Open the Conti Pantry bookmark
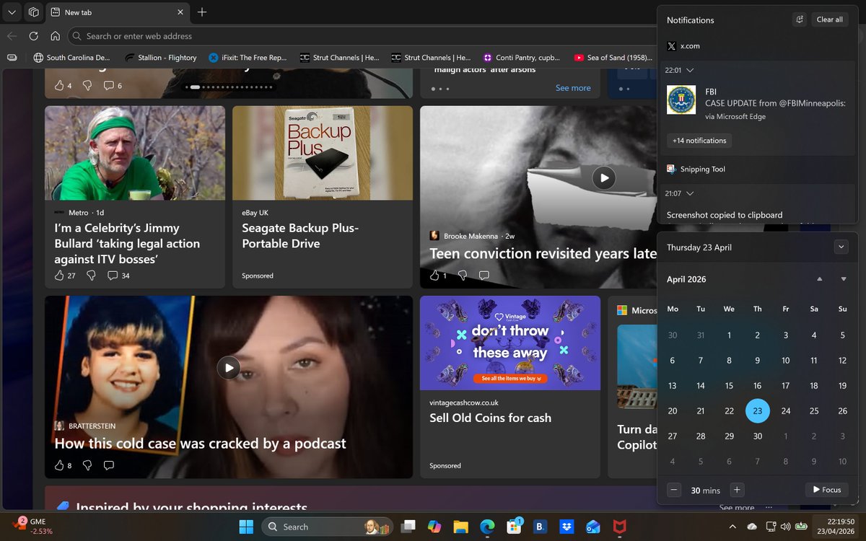Screen dimensions: 866x541 (522, 58)
